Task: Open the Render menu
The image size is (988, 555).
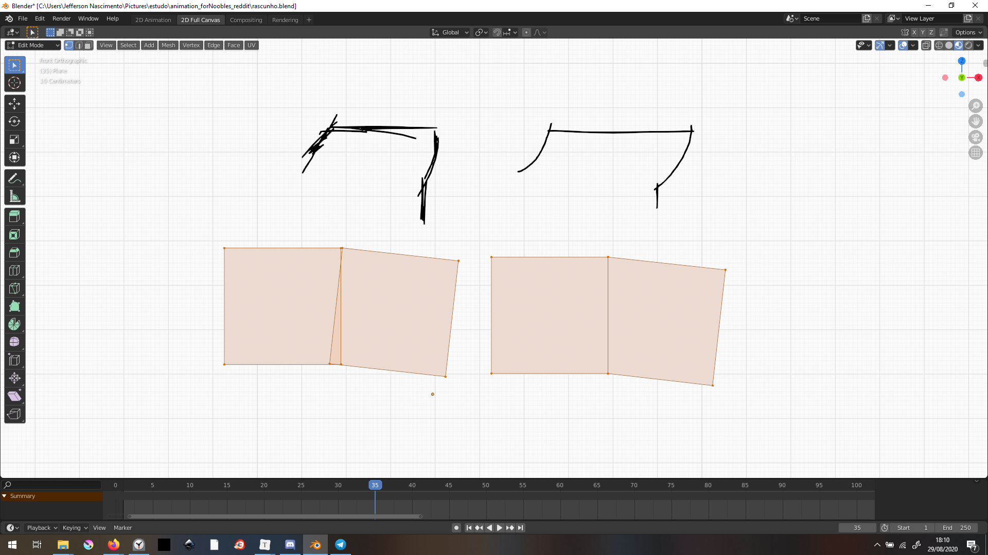Action: [61, 18]
